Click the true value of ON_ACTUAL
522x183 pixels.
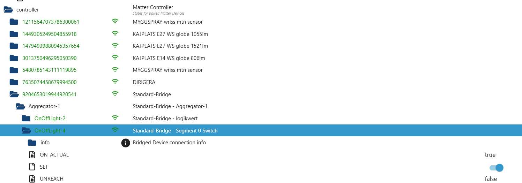(490, 155)
